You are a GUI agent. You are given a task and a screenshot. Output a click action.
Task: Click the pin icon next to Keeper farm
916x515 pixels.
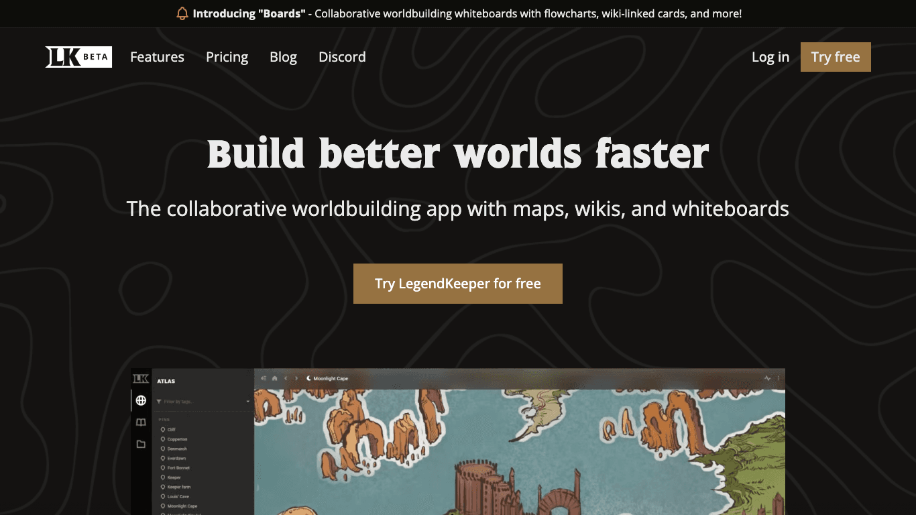click(x=162, y=487)
